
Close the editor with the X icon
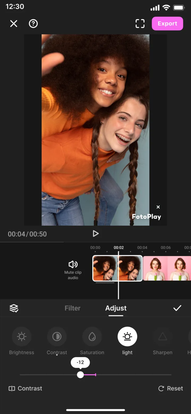14,24
